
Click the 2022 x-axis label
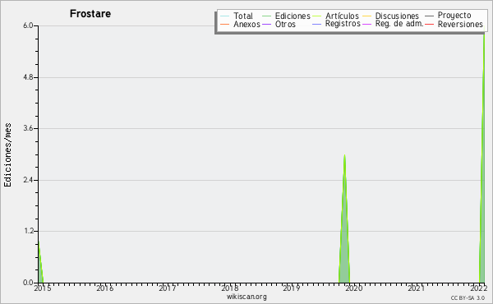pos(478,288)
